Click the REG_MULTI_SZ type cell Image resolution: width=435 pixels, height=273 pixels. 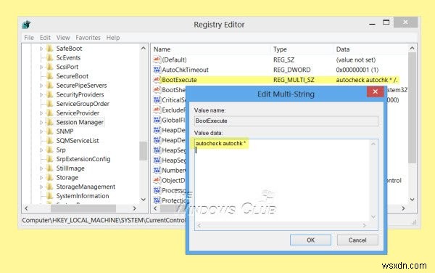pyautogui.click(x=294, y=80)
